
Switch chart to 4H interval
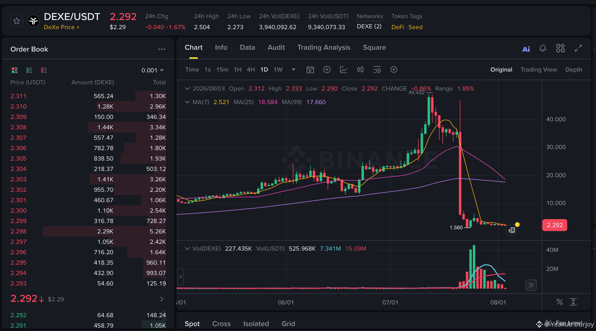(x=251, y=69)
